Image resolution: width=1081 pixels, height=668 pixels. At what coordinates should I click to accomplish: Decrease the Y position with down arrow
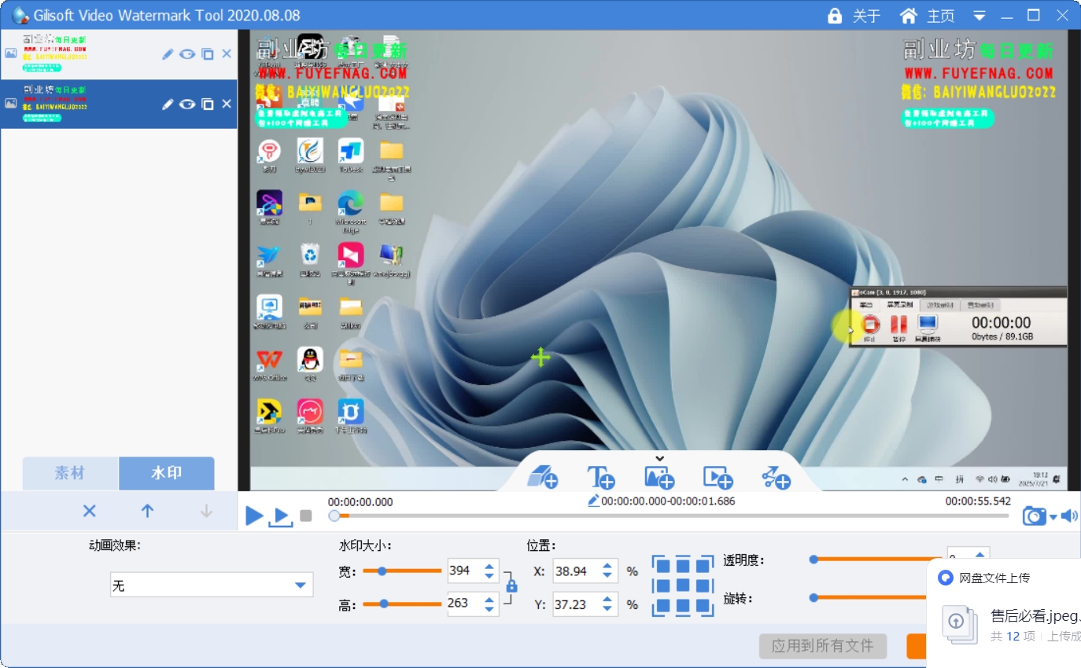tap(607, 610)
